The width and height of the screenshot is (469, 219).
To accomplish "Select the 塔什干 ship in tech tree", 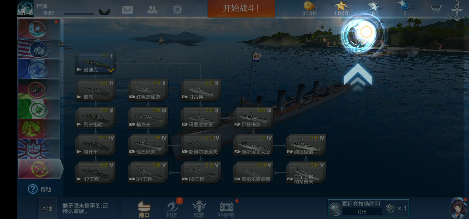I will tap(96, 145).
